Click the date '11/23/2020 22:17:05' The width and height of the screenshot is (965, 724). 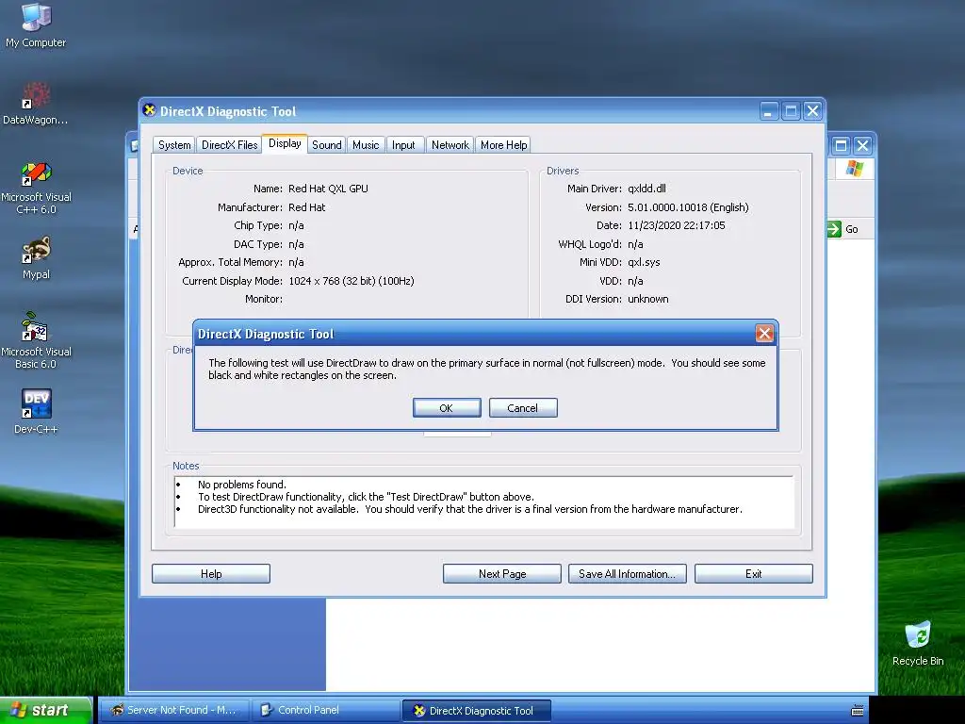coord(677,225)
